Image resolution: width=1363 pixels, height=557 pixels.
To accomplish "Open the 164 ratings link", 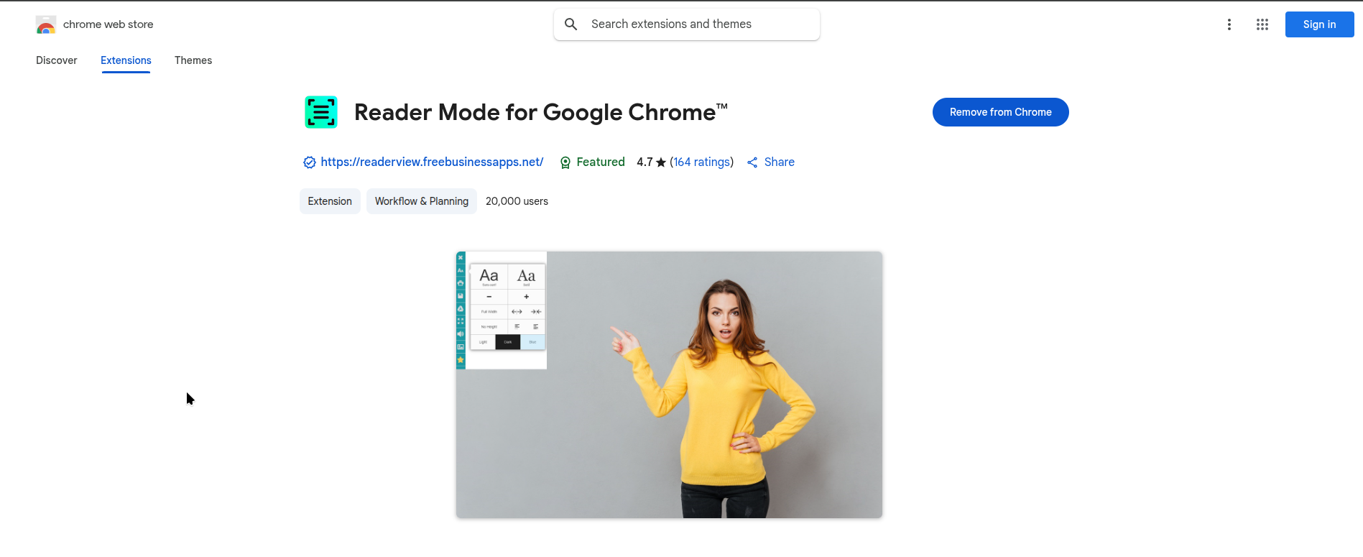I will tap(701, 162).
